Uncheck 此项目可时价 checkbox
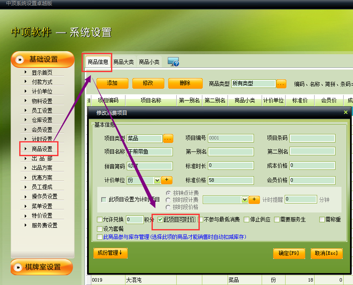This screenshot has width=353, height=285. pyautogui.click(x=160, y=220)
